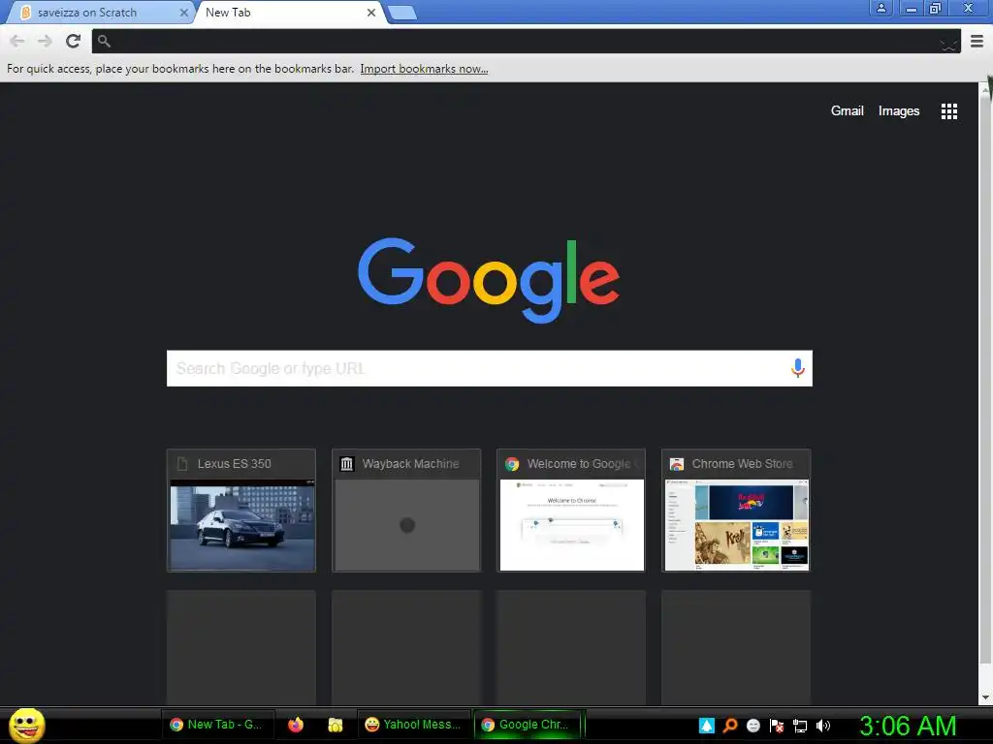Click the Welcome to Google tile favicon

pyautogui.click(x=512, y=464)
